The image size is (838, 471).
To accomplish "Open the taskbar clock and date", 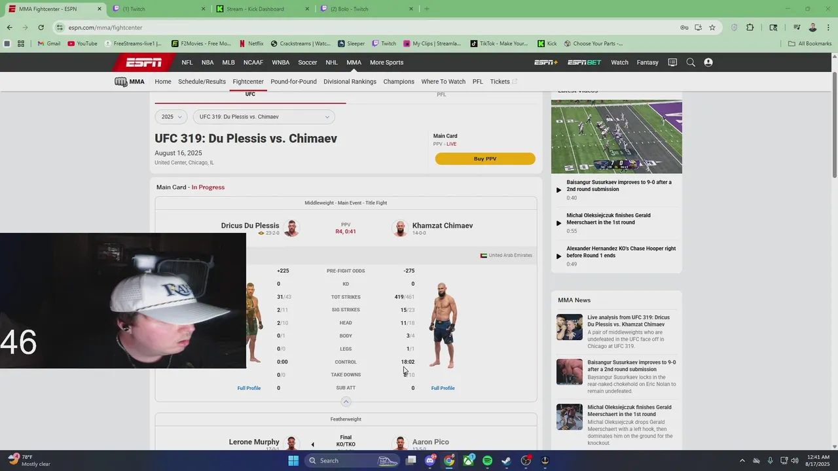I will click(x=818, y=461).
